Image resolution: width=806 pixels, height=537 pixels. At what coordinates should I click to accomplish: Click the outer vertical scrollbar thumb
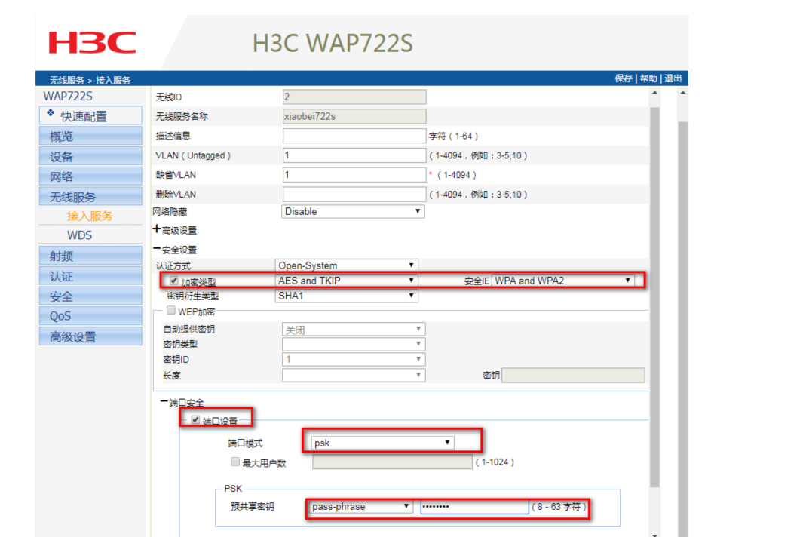tap(682, 329)
